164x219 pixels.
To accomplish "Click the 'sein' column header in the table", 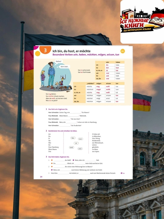I will pos(110,62).
